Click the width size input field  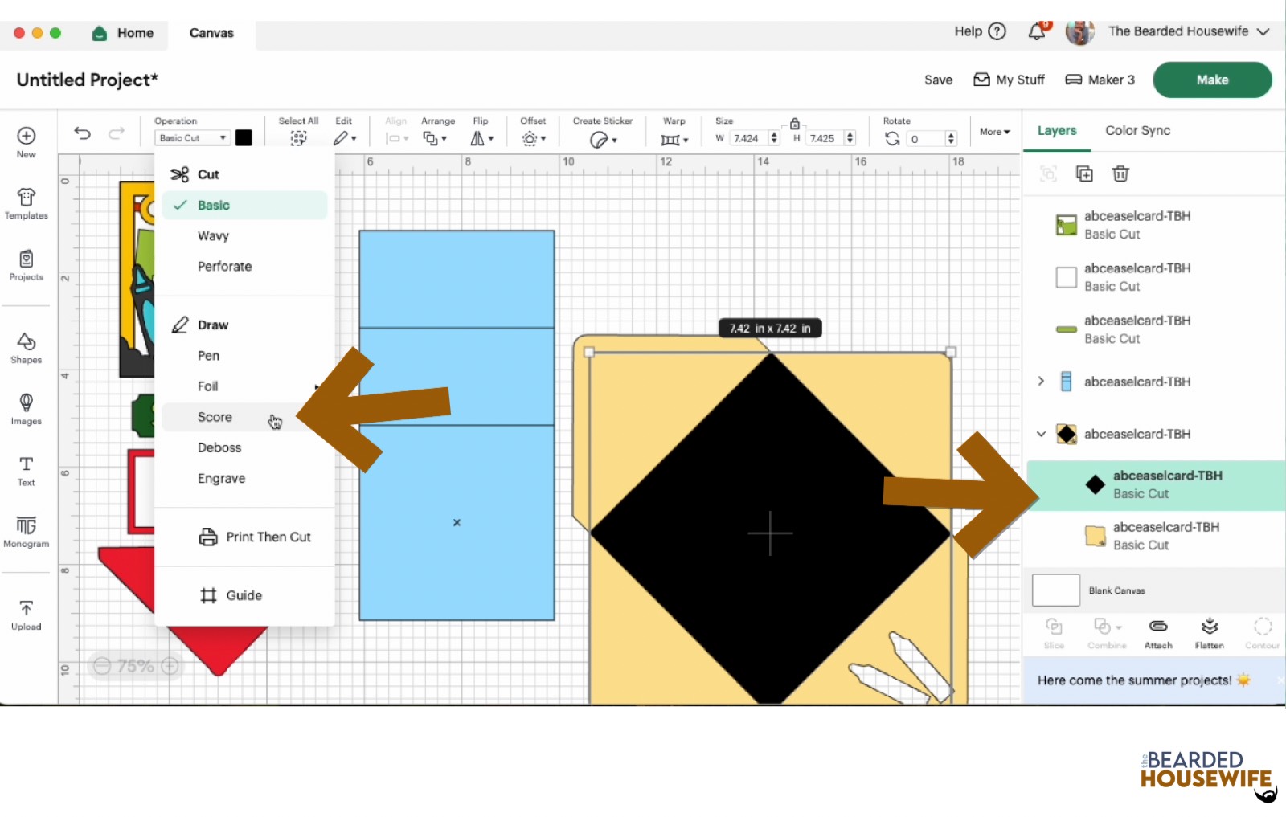(x=748, y=137)
